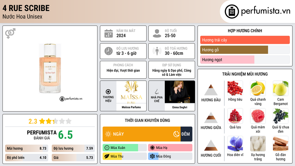Image resolution: width=295 pixels, height=166 pixels.
Task: Click the Thời gian khuyên dùng heading
Action: [x=147, y=120]
